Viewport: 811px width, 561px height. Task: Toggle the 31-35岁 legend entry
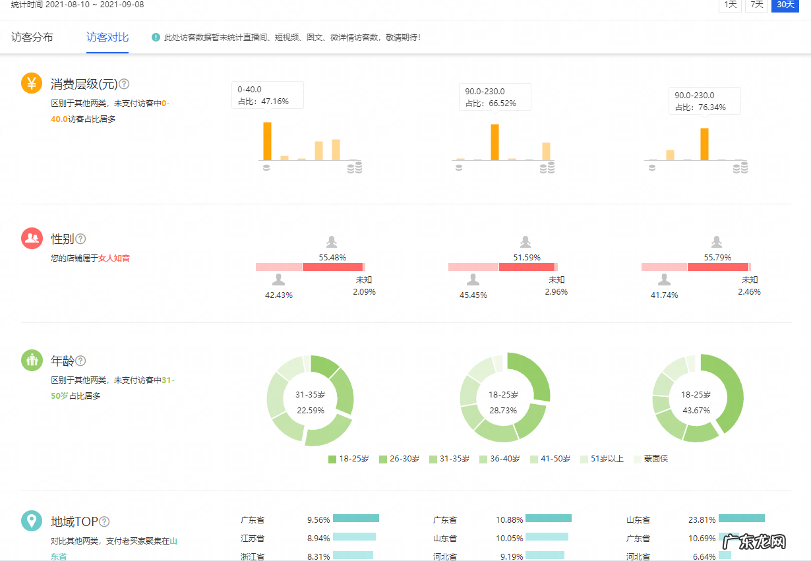tap(449, 459)
